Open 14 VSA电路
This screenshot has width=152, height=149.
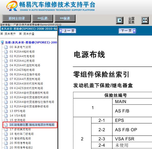click(18, 115)
